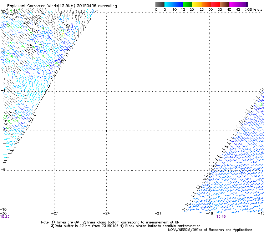The image size is (264, 232).
Task: Pick the green 15-20 knots legend color
Action: click(188, 4)
